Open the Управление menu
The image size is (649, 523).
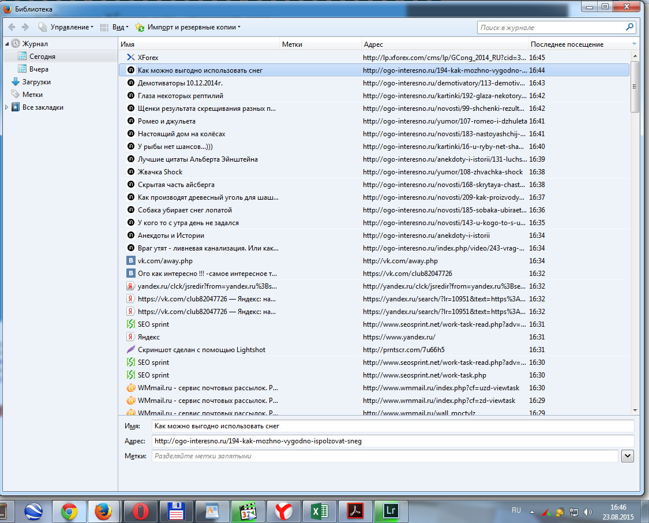point(66,27)
